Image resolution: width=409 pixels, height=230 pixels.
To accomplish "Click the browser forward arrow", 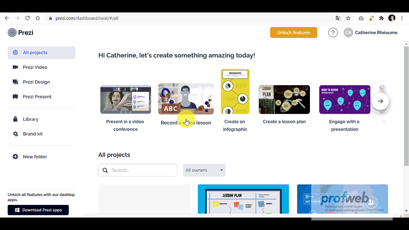I will (x=17, y=18).
